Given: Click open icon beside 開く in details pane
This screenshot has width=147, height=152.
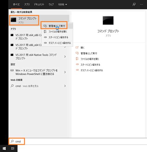Looking at the screenshot, I should (77, 47).
